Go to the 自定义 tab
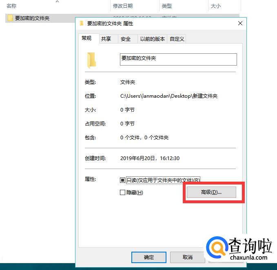The height and width of the screenshot is (270, 277). click(x=177, y=39)
